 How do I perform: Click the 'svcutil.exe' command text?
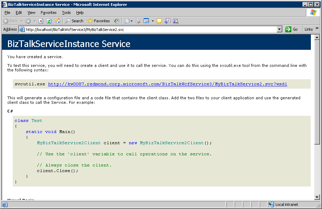(30, 84)
